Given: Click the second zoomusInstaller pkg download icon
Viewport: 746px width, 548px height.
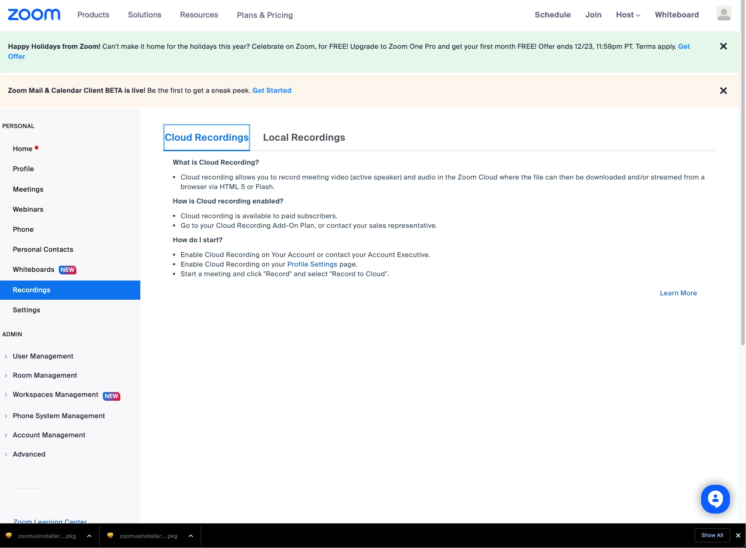Looking at the screenshot, I should (x=110, y=535).
